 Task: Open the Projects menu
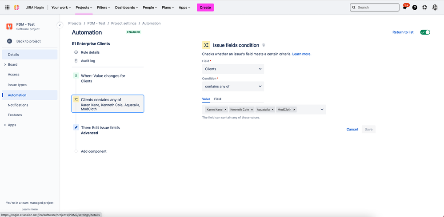(84, 8)
